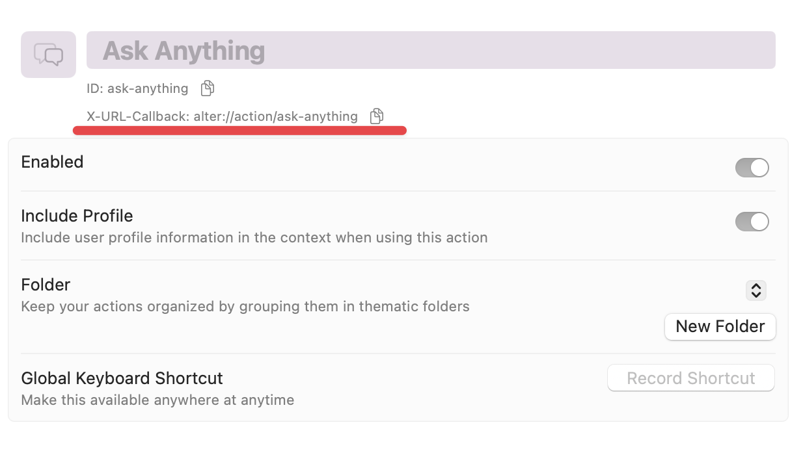
Task: Click the Record Shortcut button
Action: pos(690,378)
